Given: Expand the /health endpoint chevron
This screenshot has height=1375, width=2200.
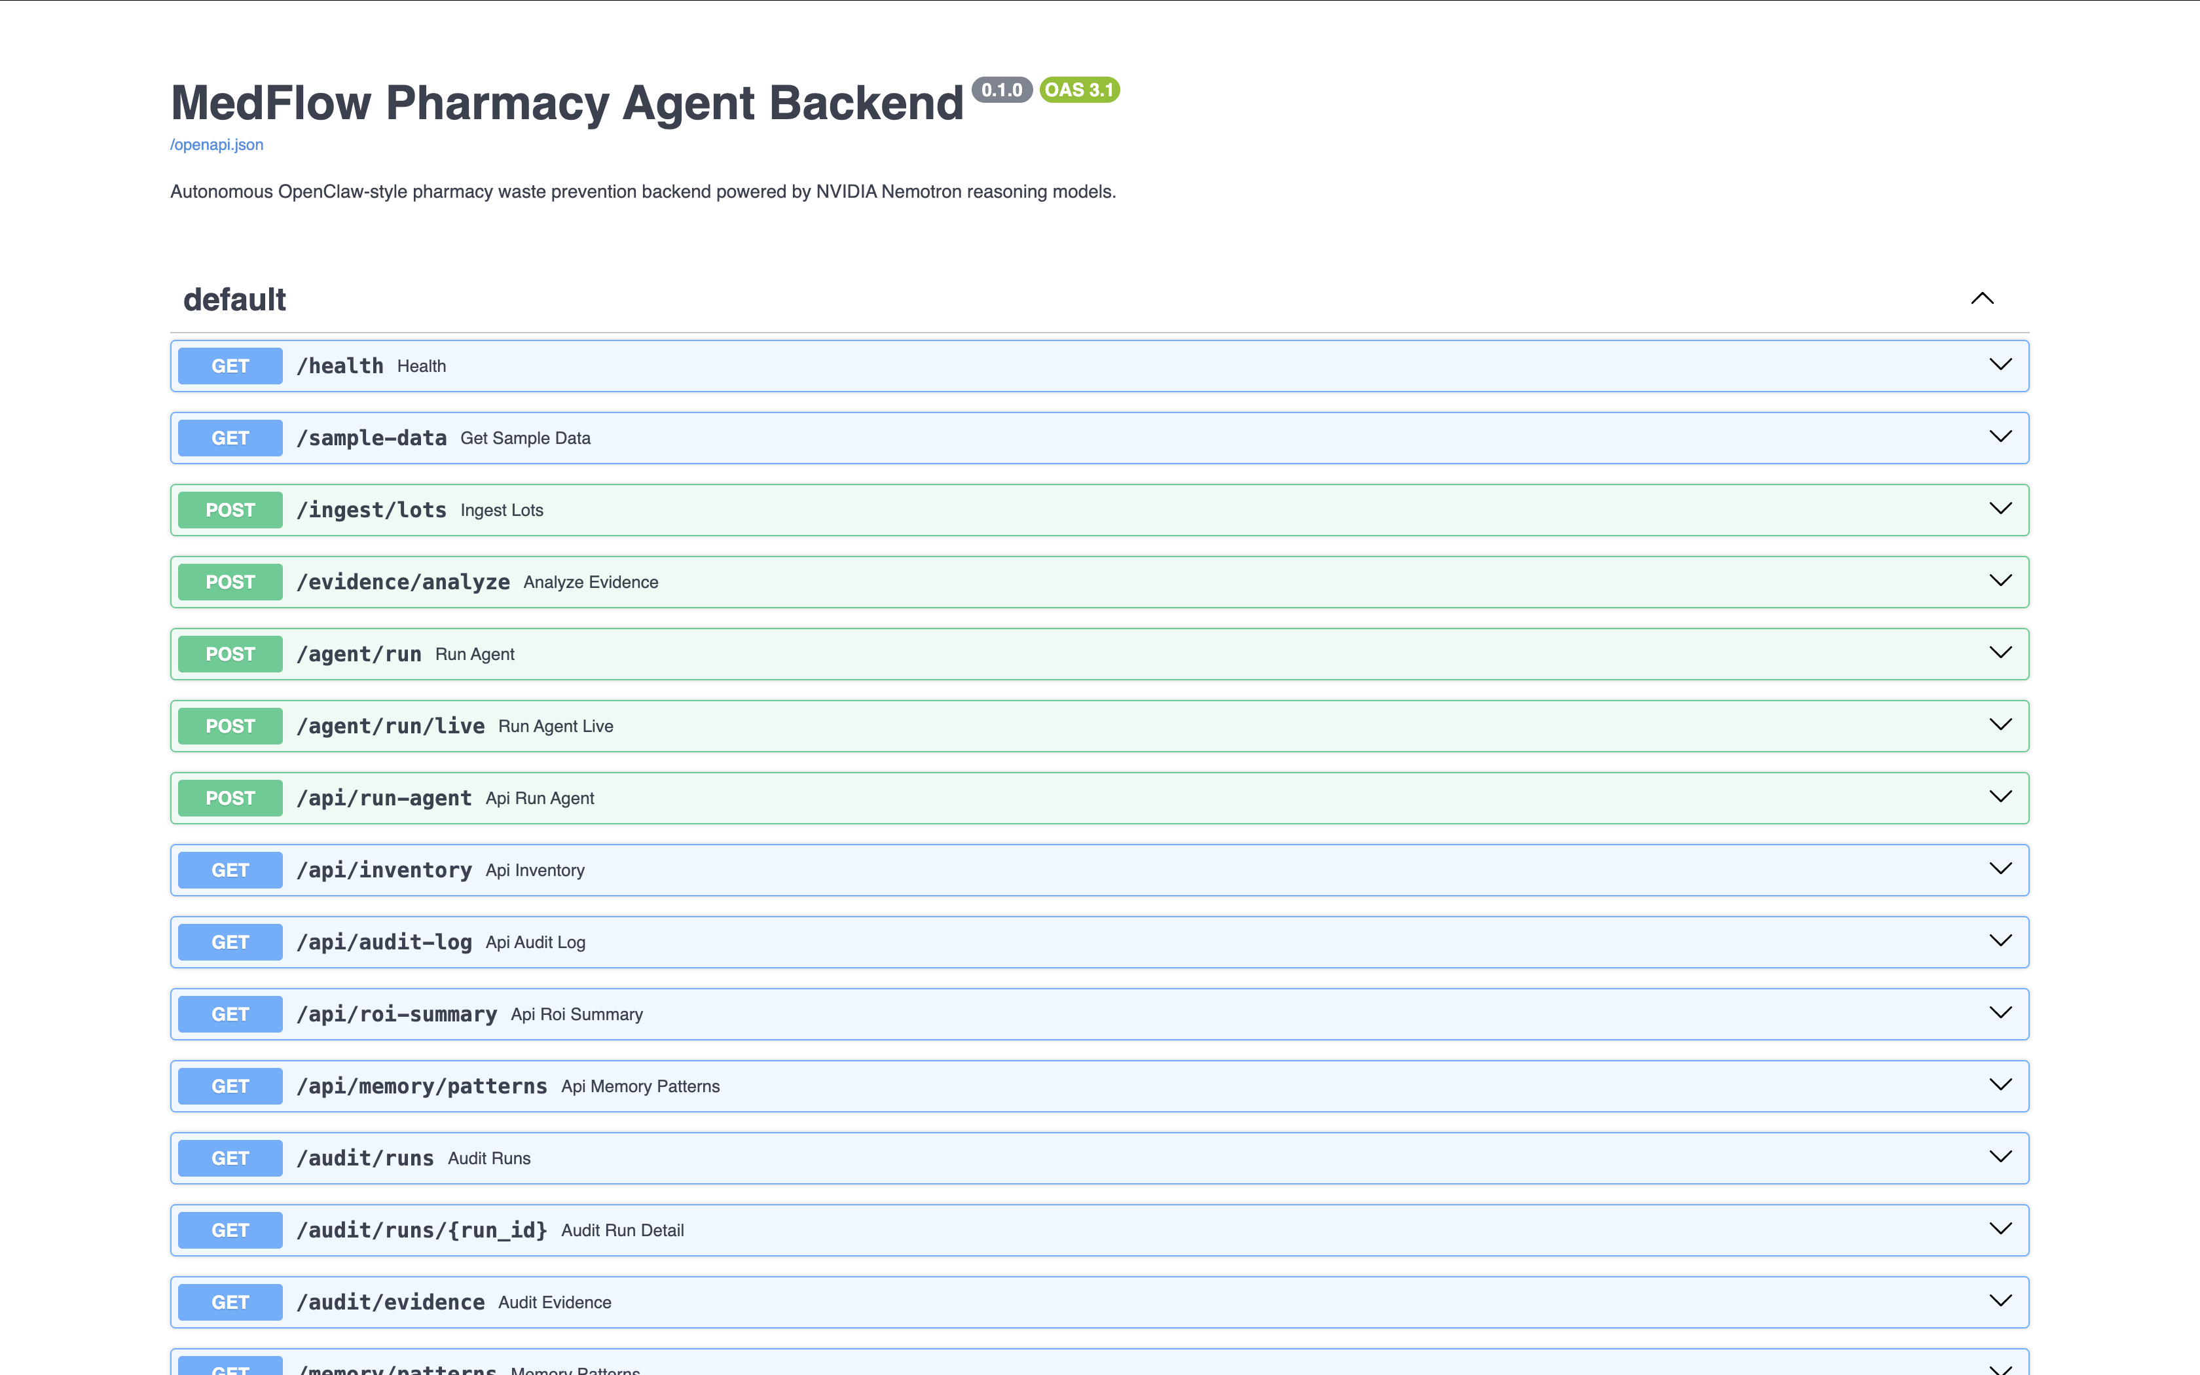Looking at the screenshot, I should [2000, 365].
